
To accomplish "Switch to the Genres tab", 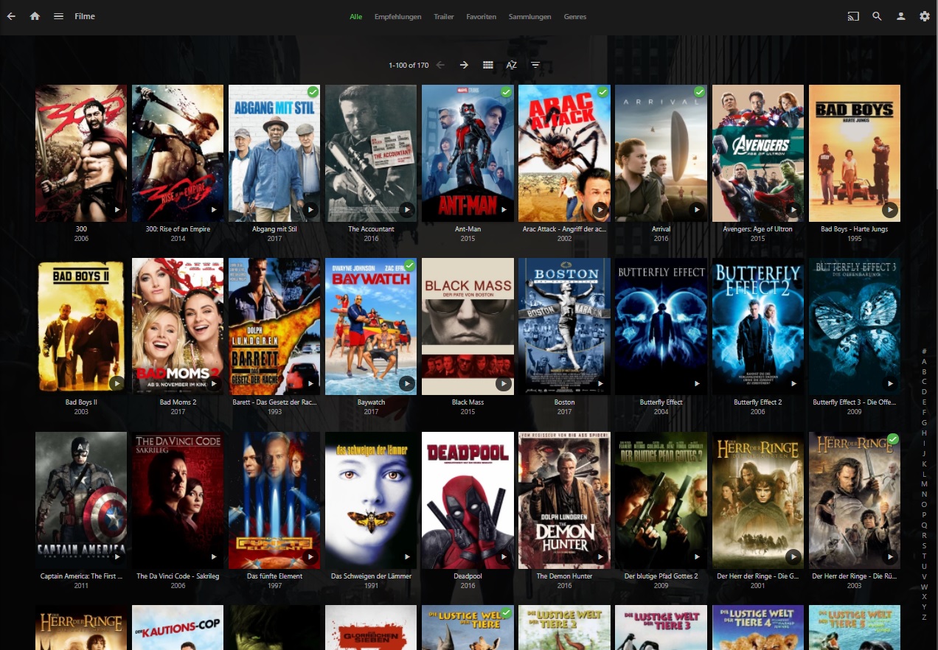I will pyautogui.click(x=575, y=16).
